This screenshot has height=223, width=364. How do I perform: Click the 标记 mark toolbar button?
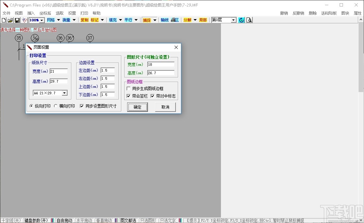pos(94,20)
